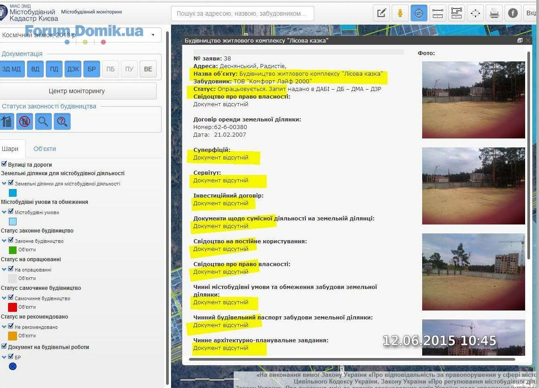Choose the area measurement tool
Viewport: 539px width, 388px height.
[457, 13]
